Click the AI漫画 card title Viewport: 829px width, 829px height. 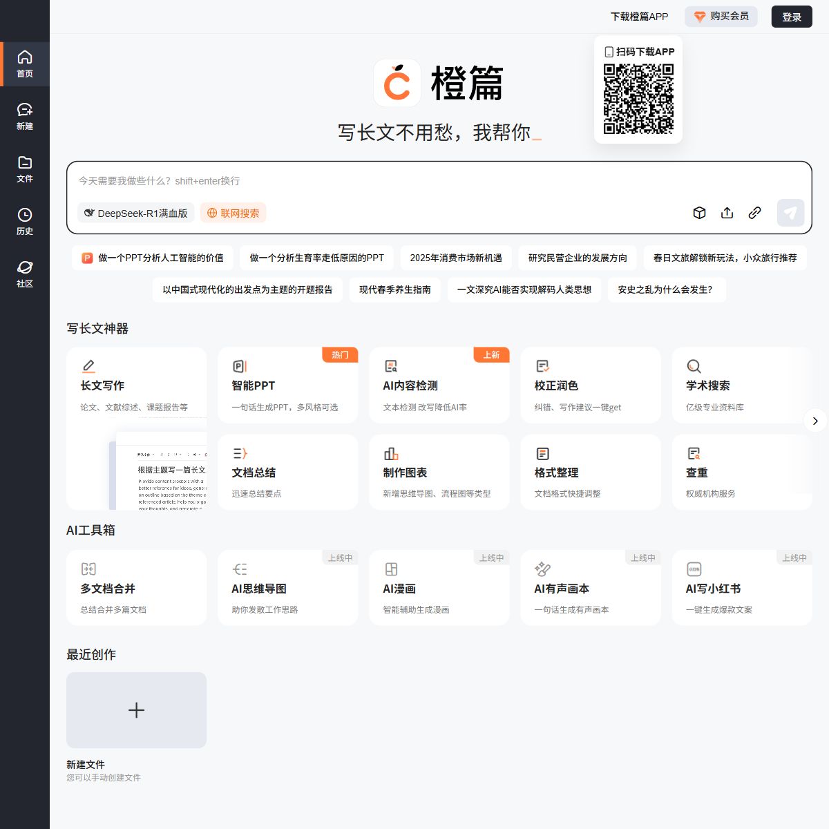399,589
